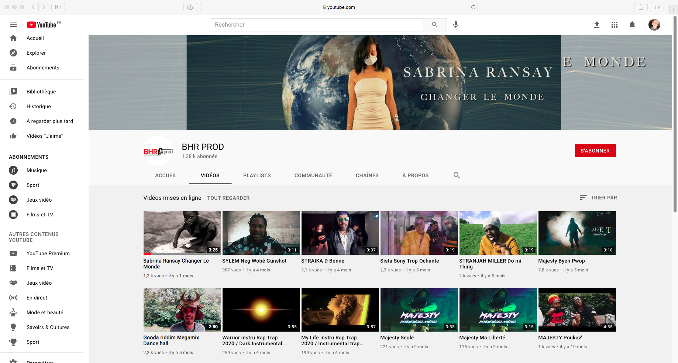This screenshot has width=678, height=363.
Task: Click the Musique subscription icon
Action: 13,170
